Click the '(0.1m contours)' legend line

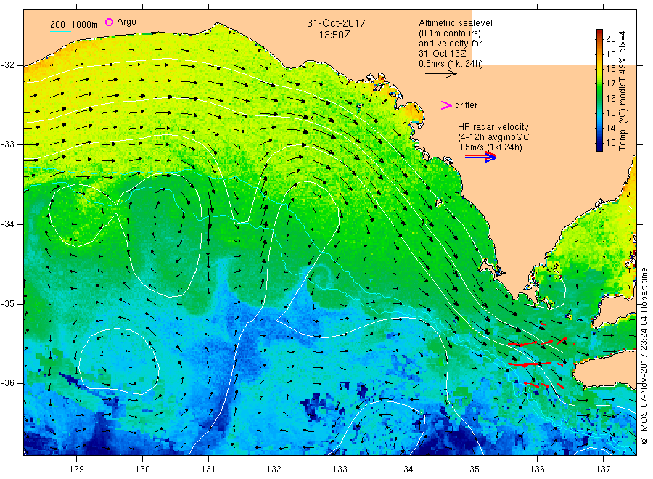click(x=450, y=33)
